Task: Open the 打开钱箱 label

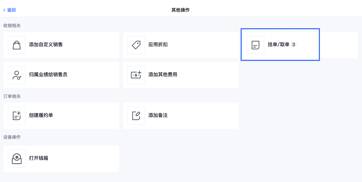Action: pyautogui.click(x=39, y=158)
